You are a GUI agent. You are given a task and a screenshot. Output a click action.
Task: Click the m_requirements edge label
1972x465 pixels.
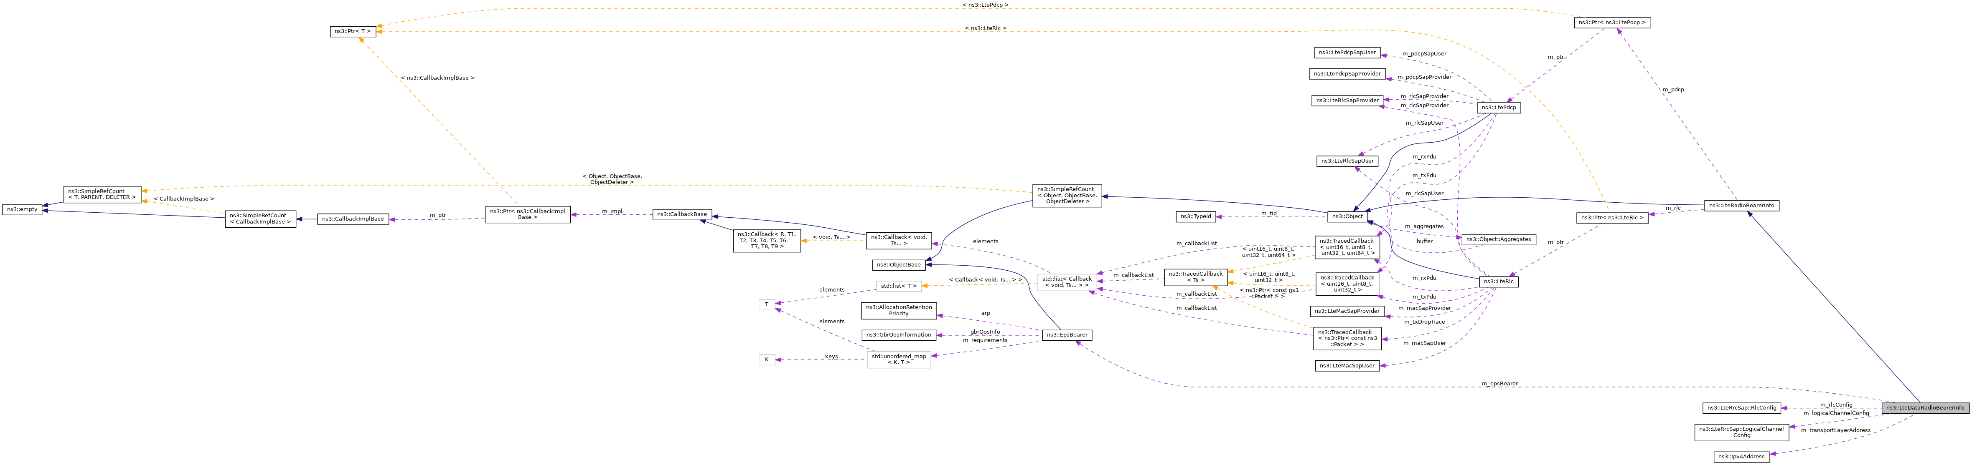point(984,341)
